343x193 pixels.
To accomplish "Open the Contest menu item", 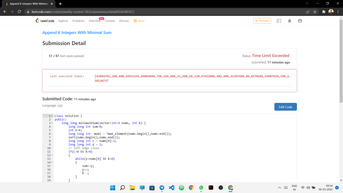I will (110, 21).
